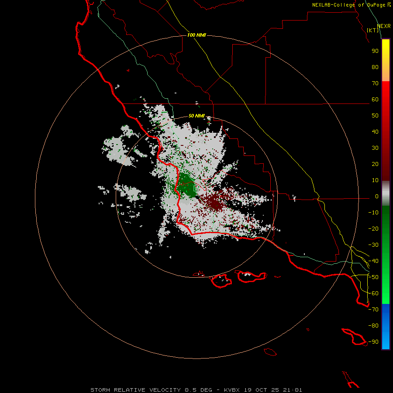The width and height of the screenshot is (393, 393).
Task: Click the STORM RELATIVE VELOCITY caption text
Action: pos(135,390)
